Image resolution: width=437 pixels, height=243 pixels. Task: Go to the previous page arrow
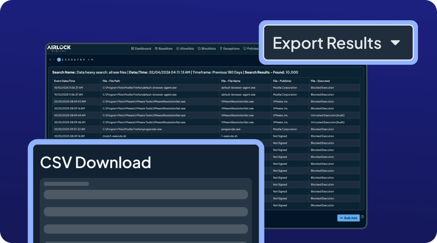[x=54, y=60]
